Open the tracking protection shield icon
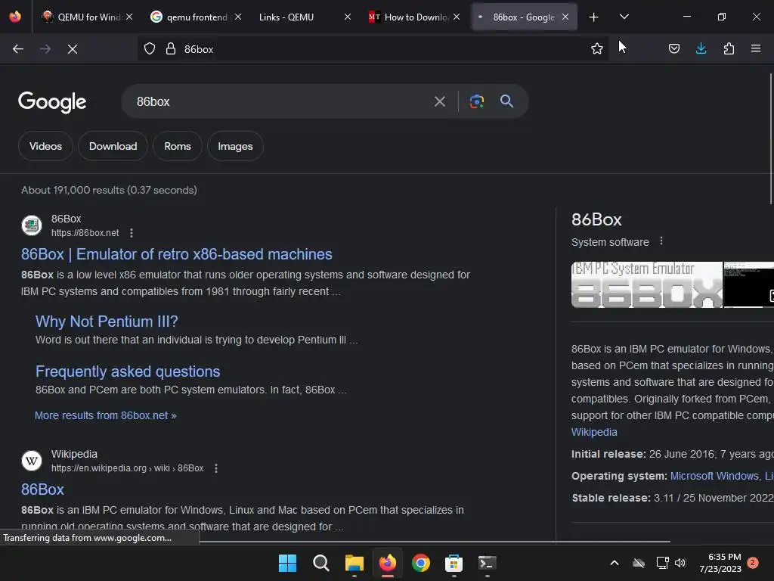Viewport: 774px width, 581px height. [x=150, y=49]
